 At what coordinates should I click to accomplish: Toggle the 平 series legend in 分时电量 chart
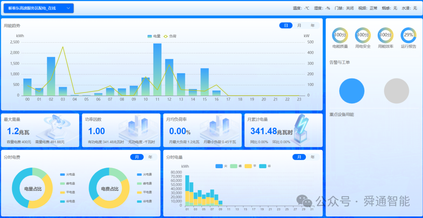tap(251, 166)
